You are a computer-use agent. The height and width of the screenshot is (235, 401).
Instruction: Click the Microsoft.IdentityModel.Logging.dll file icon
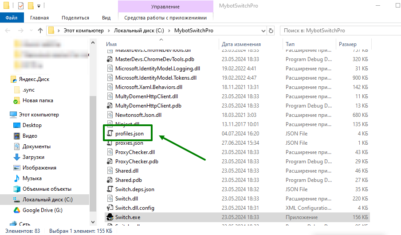110,69
